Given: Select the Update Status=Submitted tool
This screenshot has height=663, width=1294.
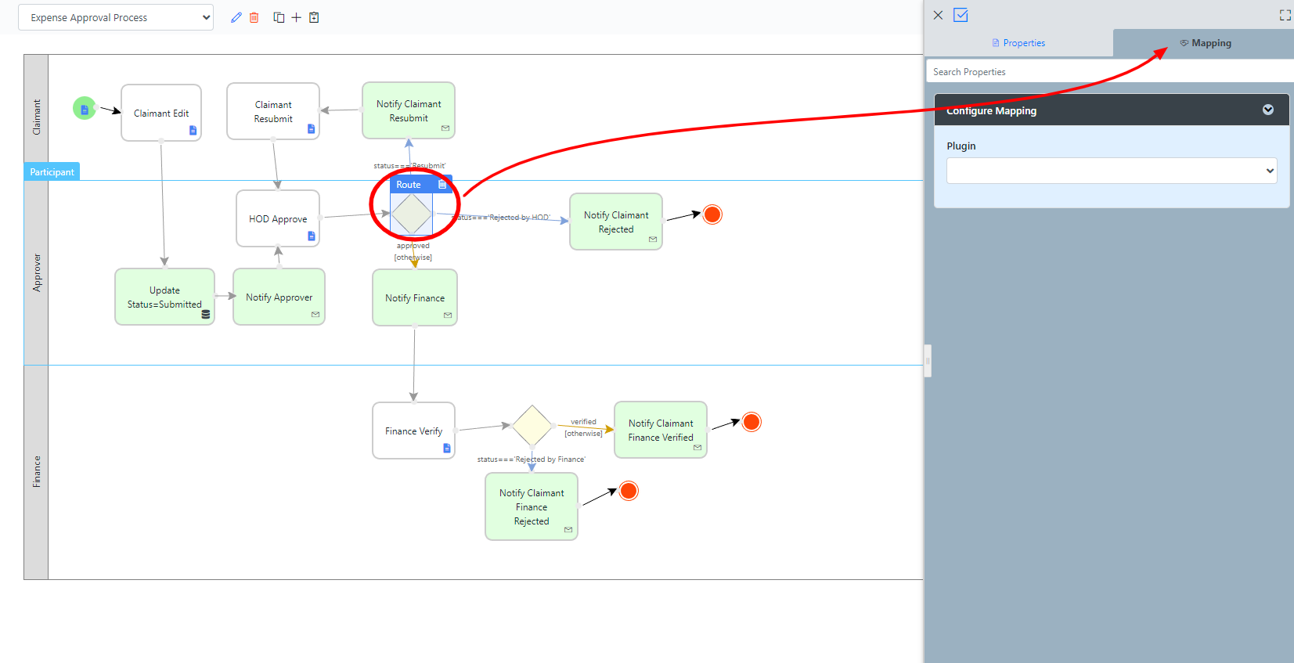Looking at the screenshot, I should [164, 297].
